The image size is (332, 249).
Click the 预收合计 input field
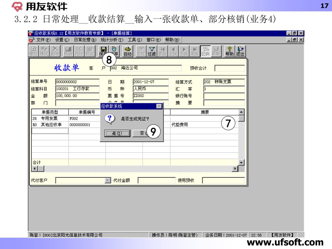pyautogui.click(x=230, y=68)
